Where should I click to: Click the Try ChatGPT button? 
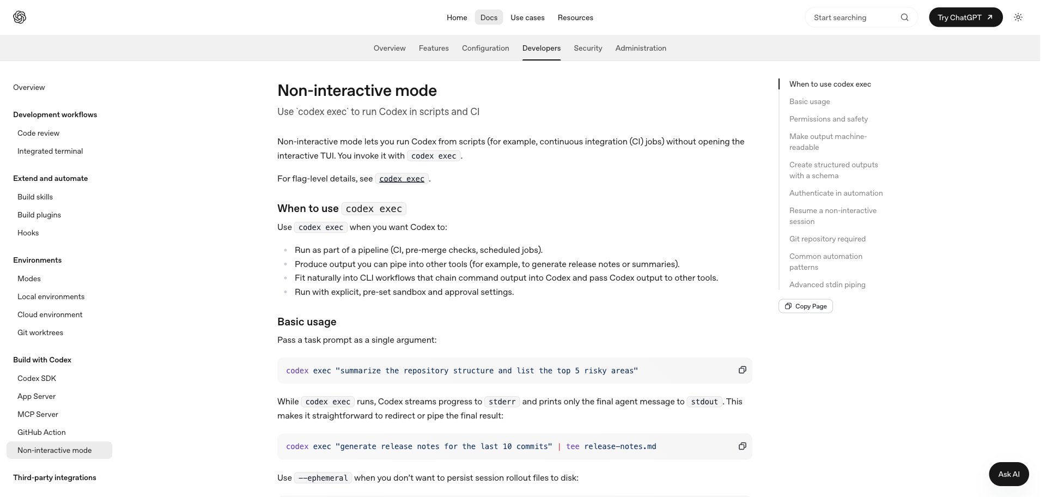coord(965,17)
